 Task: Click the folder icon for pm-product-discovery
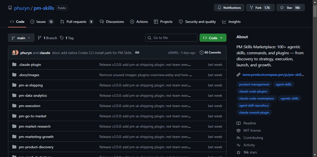[14, 147]
